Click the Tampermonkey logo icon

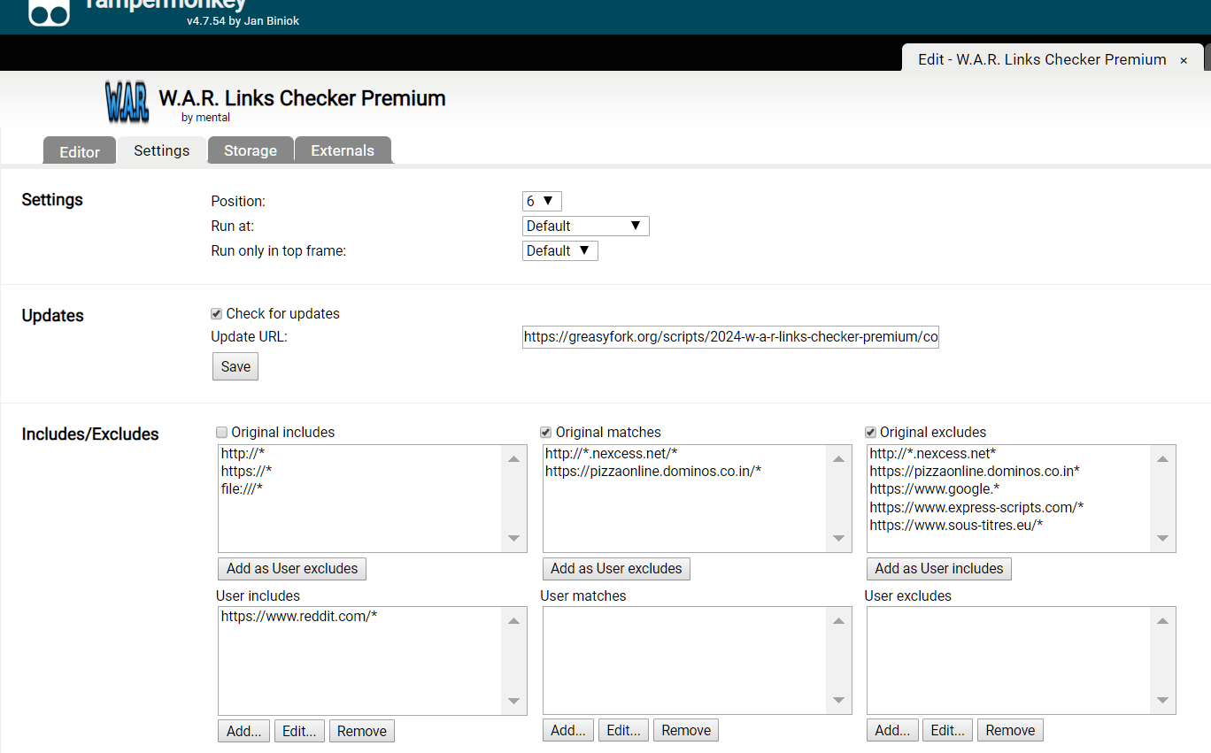[49, 12]
